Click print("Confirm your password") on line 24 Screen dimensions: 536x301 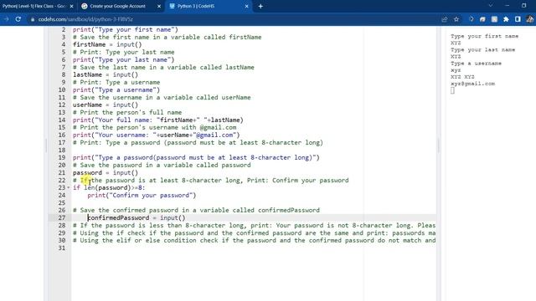coord(142,195)
